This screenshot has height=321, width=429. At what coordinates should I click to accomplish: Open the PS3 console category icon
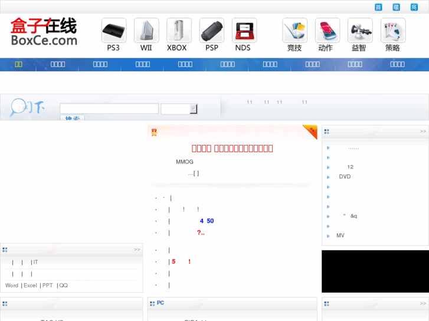(114, 31)
